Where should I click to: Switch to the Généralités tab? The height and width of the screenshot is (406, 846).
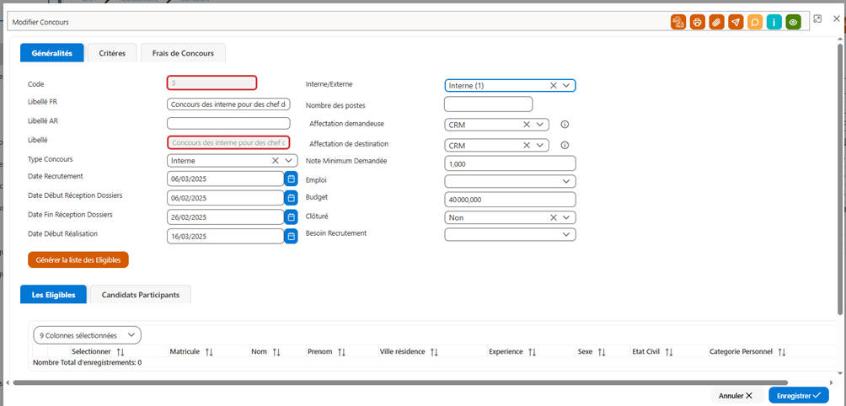51,53
